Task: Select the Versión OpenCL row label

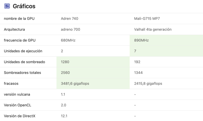Action: [x=18, y=105]
